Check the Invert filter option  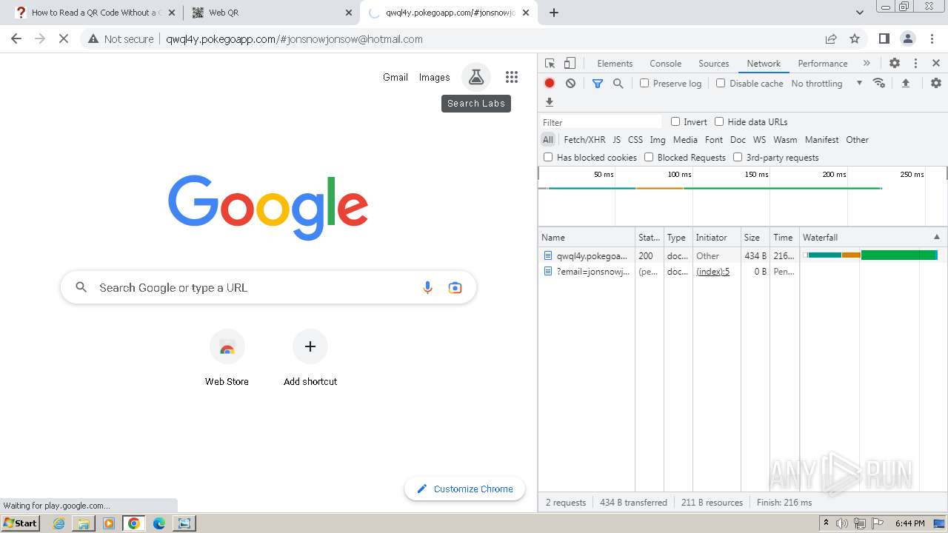tap(675, 121)
